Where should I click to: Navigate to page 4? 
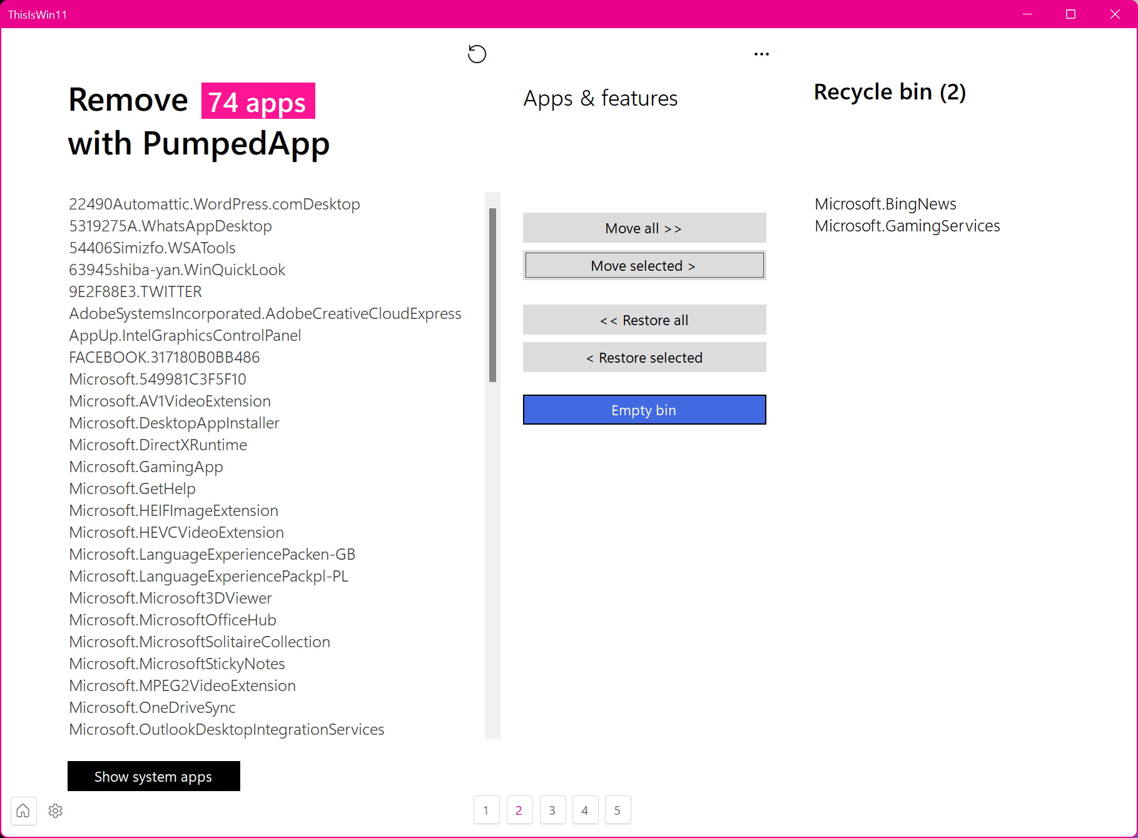point(585,810)
